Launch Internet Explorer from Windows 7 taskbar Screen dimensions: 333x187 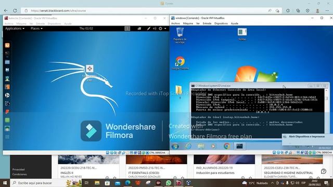point(188,146)
